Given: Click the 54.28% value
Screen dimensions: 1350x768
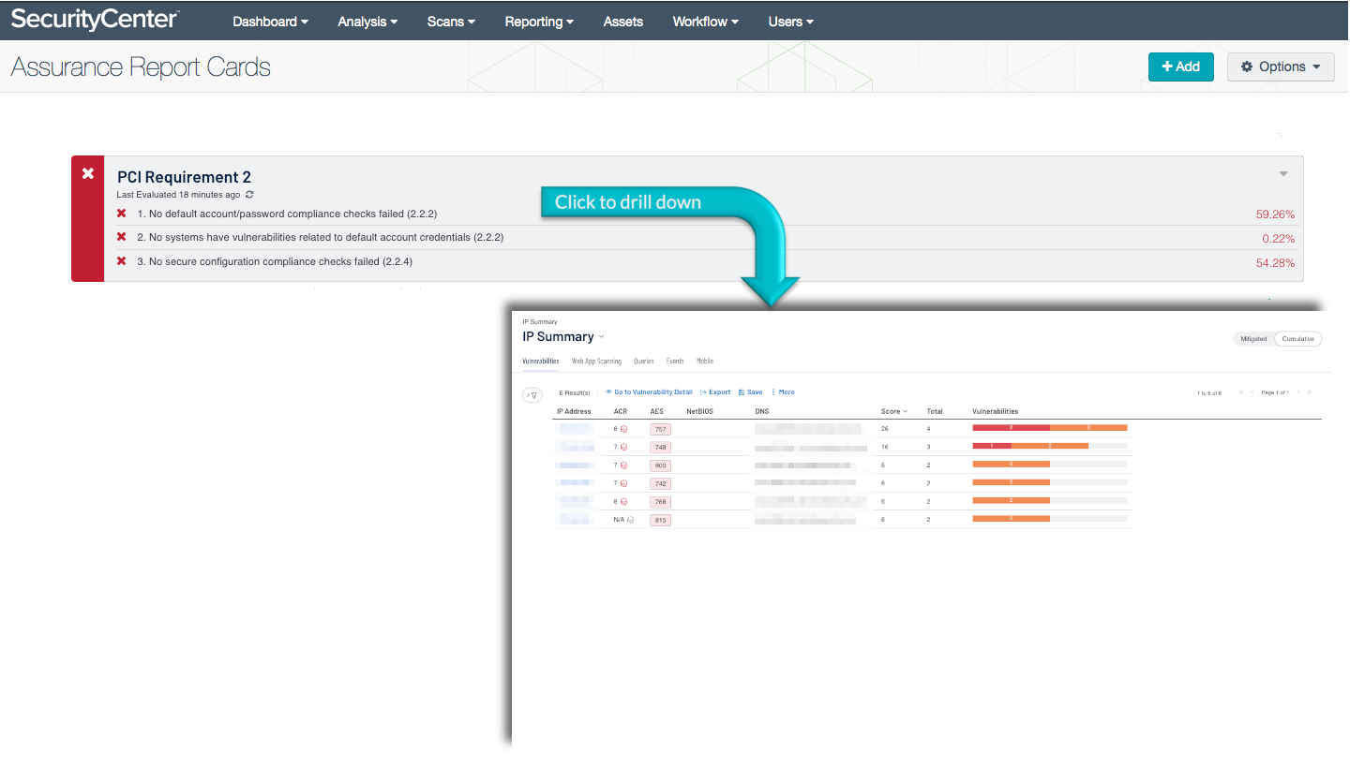Looking at the screenshot, I should click(x=1275, y=263).
